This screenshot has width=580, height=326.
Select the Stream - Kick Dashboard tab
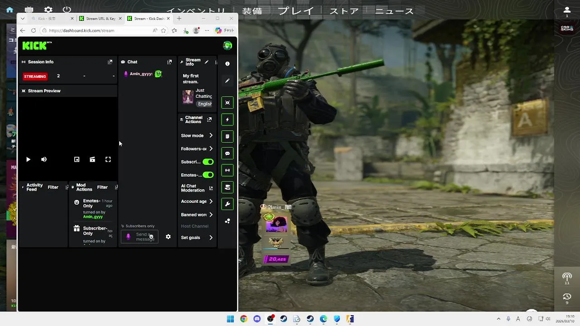pyautogui.click(x=148, y=19)
